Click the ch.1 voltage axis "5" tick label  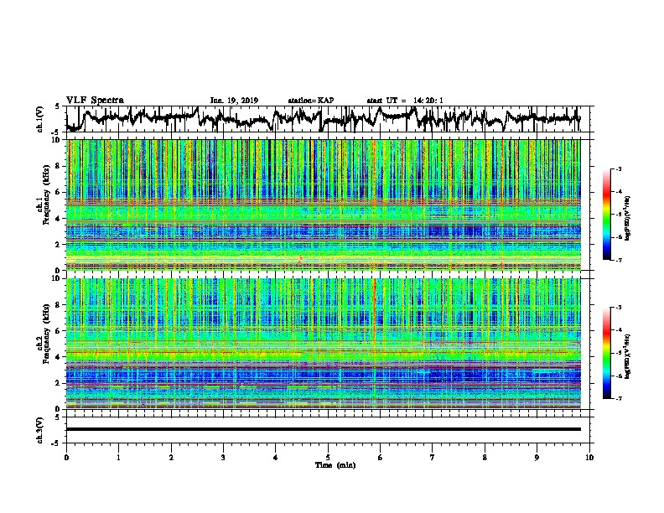59,106
